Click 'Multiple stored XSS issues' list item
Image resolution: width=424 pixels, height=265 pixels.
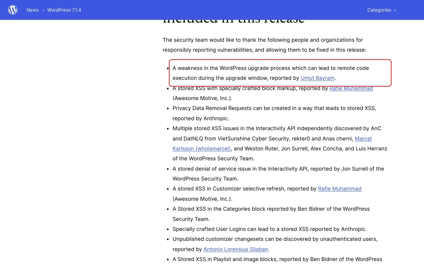click(280, 143)
